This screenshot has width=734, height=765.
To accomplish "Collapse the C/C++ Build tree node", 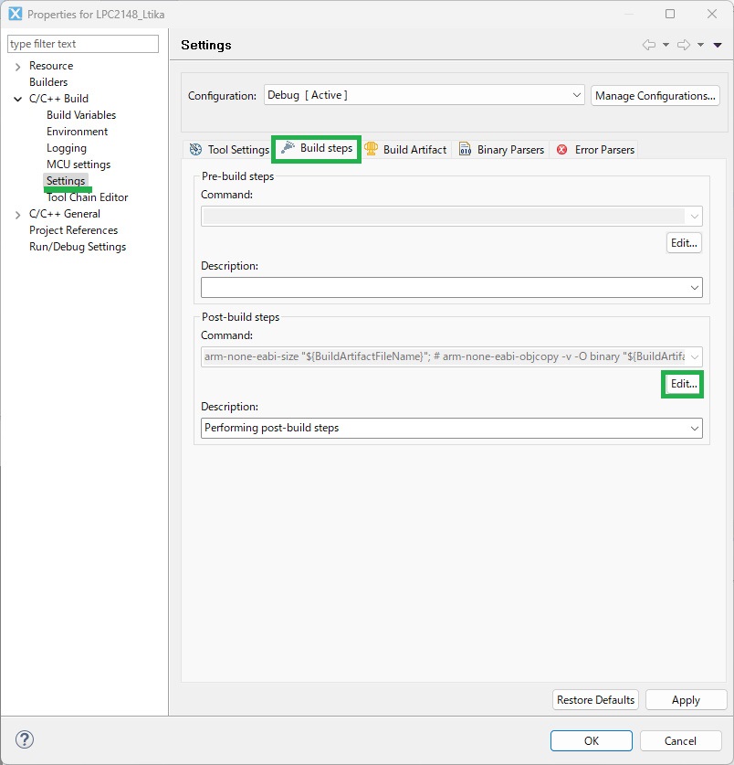I will (x=18, y=99).
